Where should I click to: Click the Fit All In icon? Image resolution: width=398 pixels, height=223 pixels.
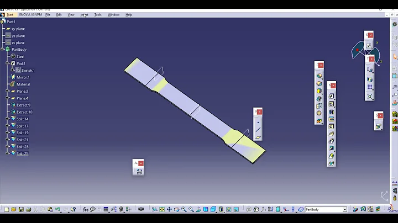coord(162,209)
